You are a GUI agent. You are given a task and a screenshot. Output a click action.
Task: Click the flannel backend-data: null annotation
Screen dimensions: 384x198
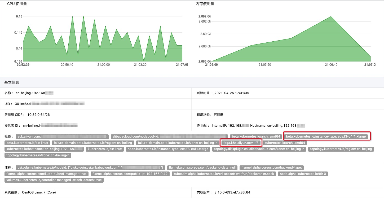pyautogui.click(x=202, y=168)
